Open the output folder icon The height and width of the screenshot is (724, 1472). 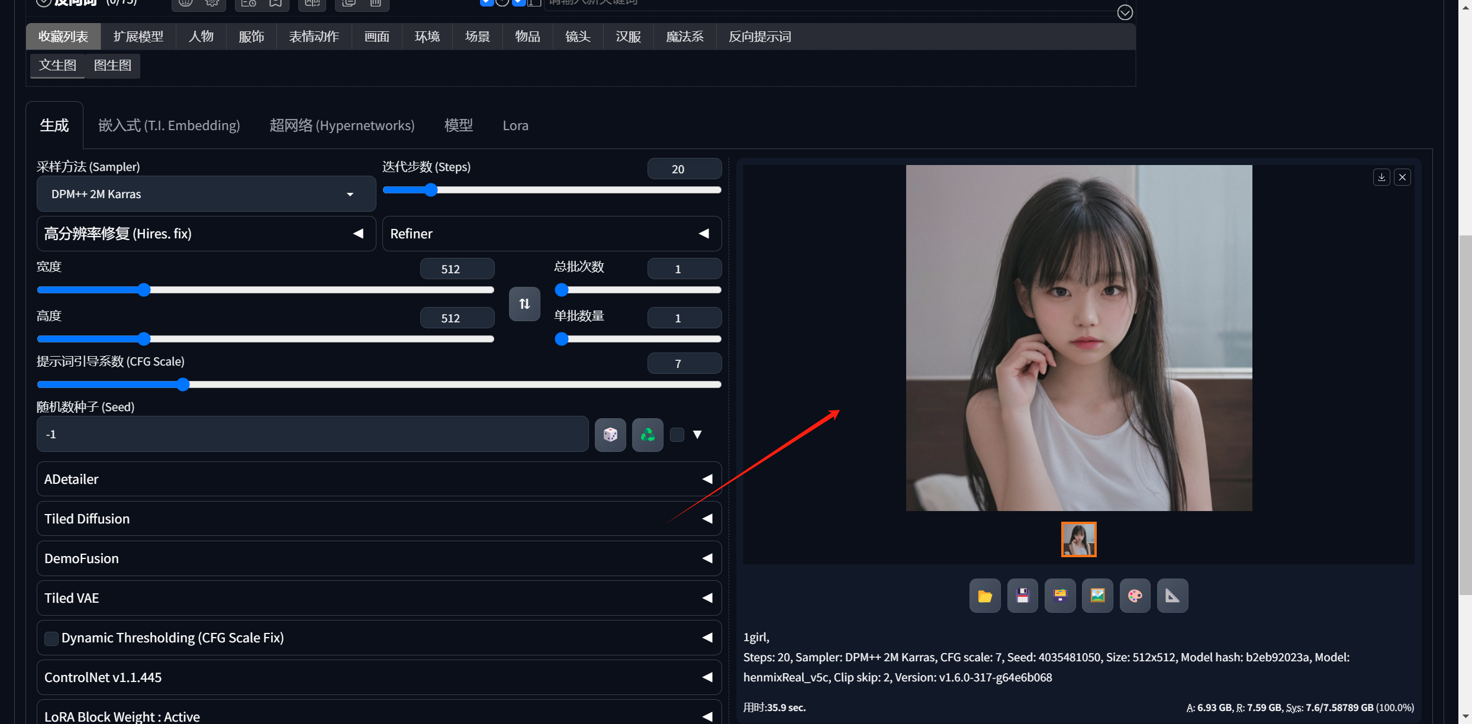click(985, 596)
